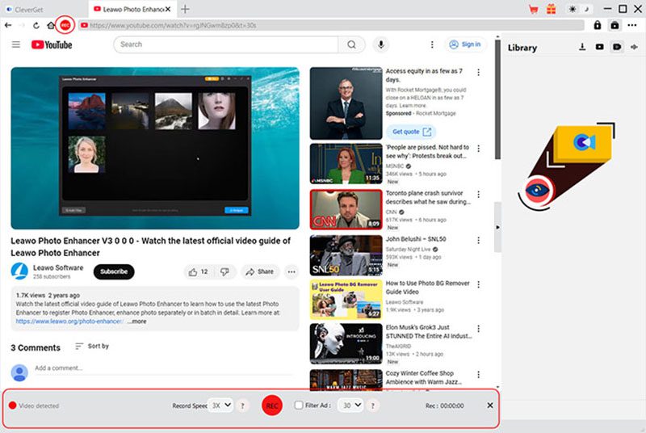
Task: Click the REC icon in the address toolbar
Action: pos(65,26)
